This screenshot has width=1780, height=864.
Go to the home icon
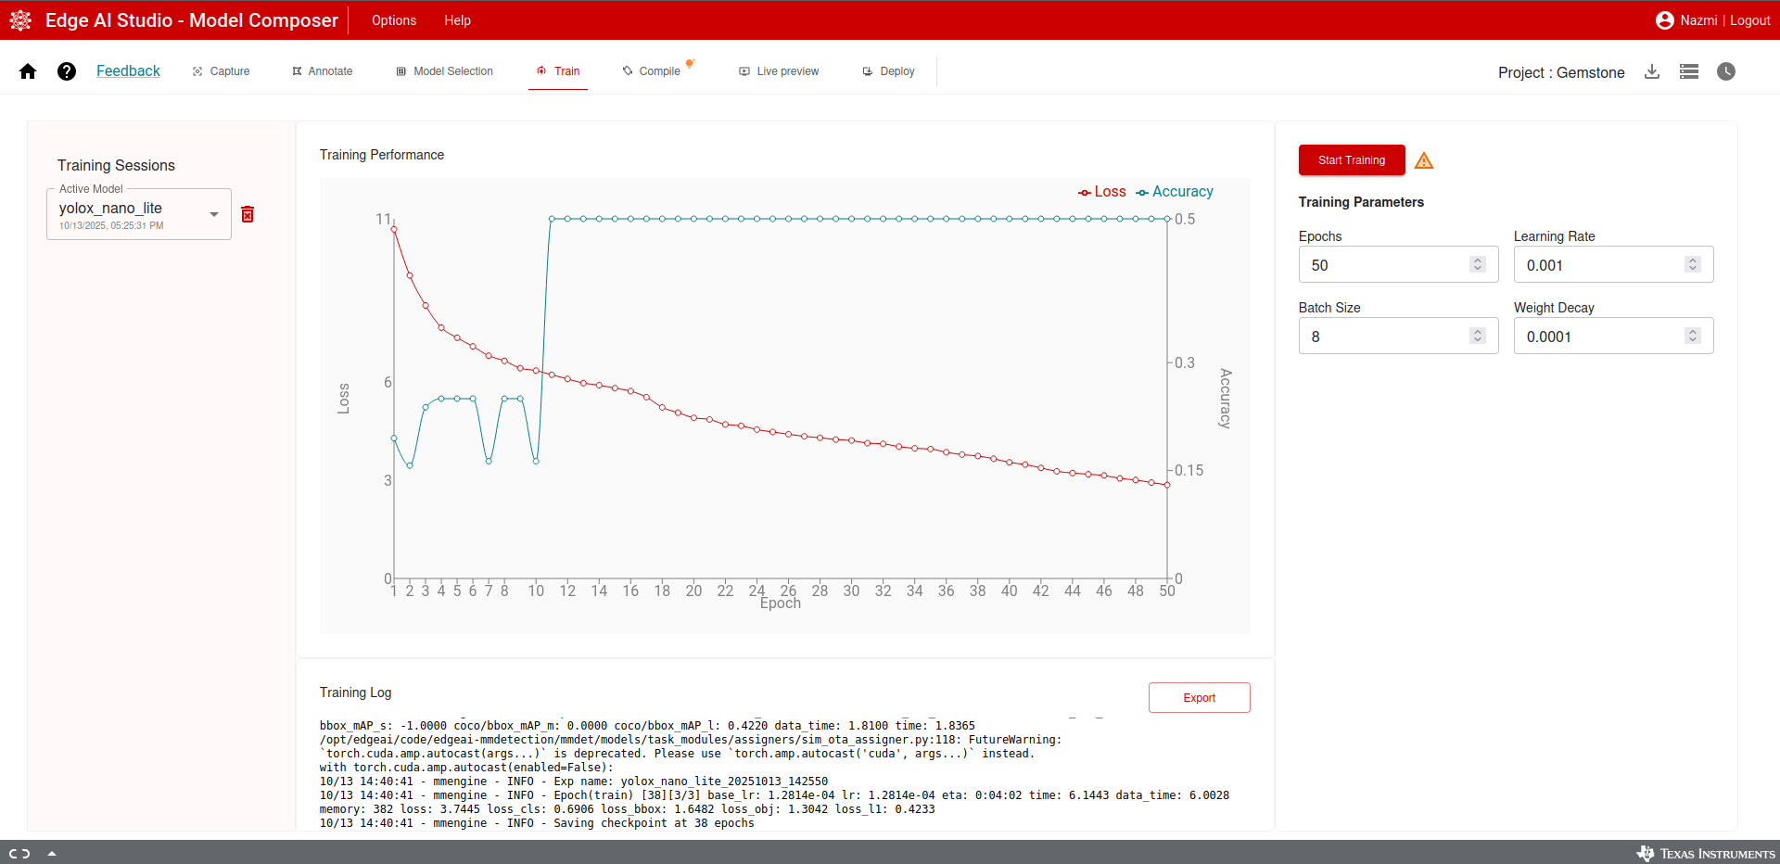click(28, 71)
